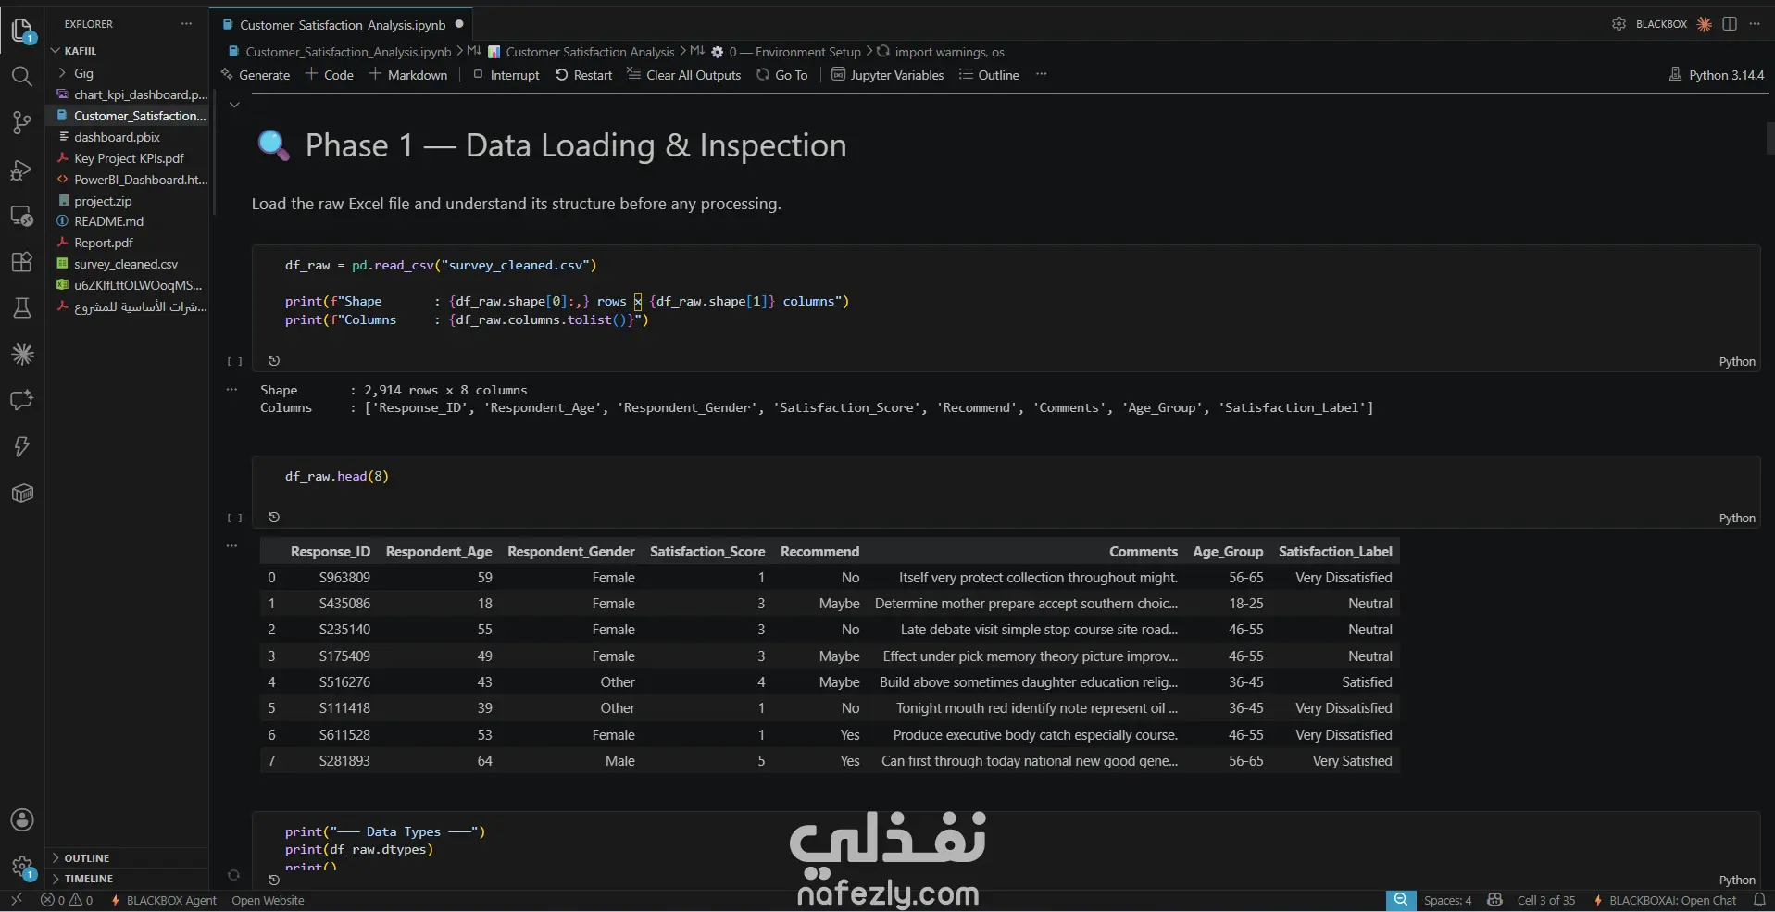This screenshot has height=912, width=1775.
Task: Open notebook Outline
Action: 989,75
